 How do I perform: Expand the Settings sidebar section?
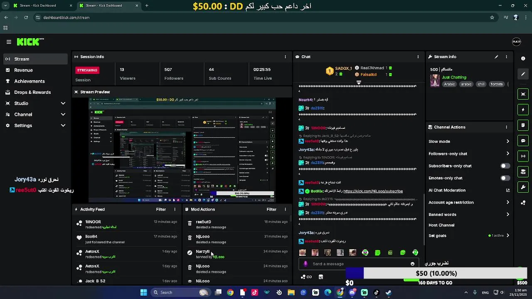(x=63, y=125)
